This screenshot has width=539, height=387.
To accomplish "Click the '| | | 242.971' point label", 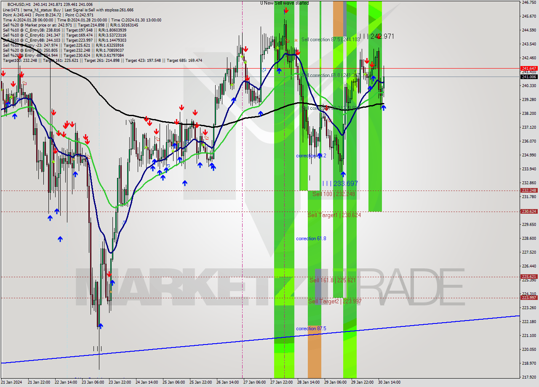I will click(377, 36).
